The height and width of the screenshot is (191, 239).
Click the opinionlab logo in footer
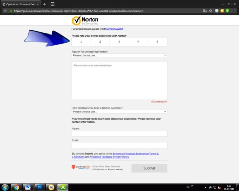81,167
